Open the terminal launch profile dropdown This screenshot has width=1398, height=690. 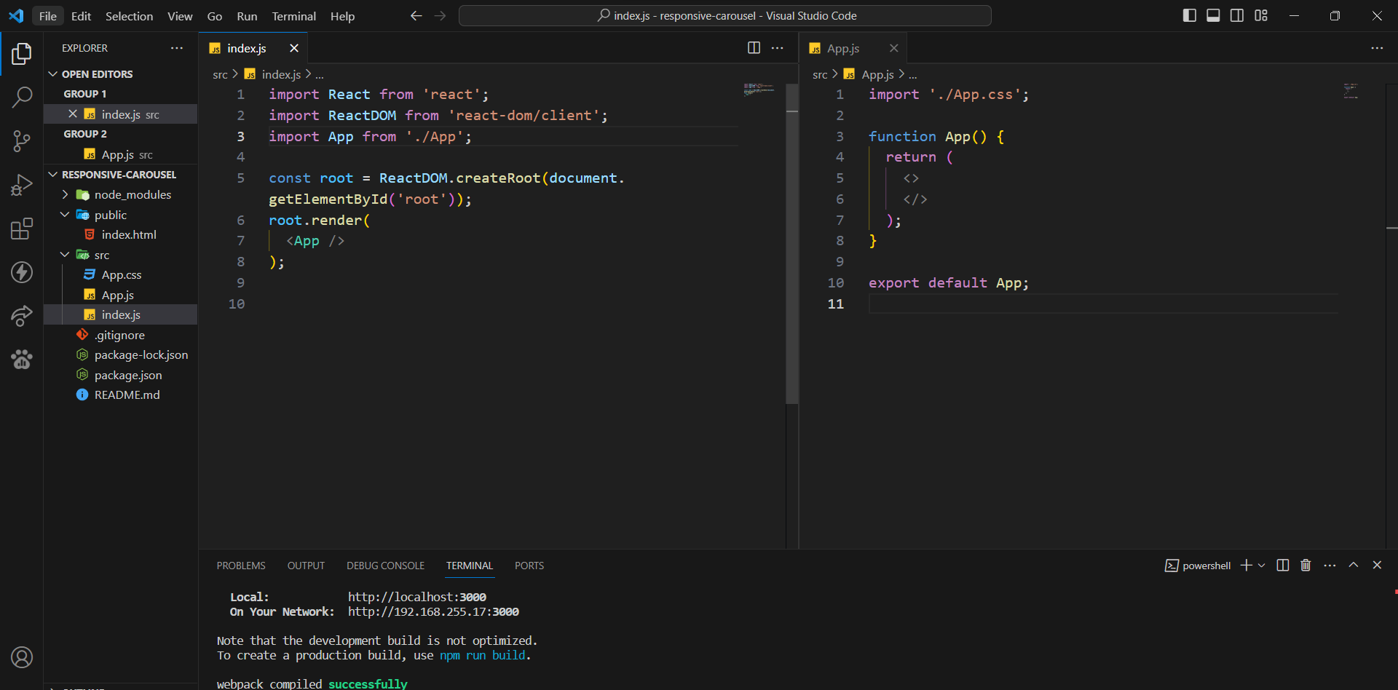(x=1262, y=566)
